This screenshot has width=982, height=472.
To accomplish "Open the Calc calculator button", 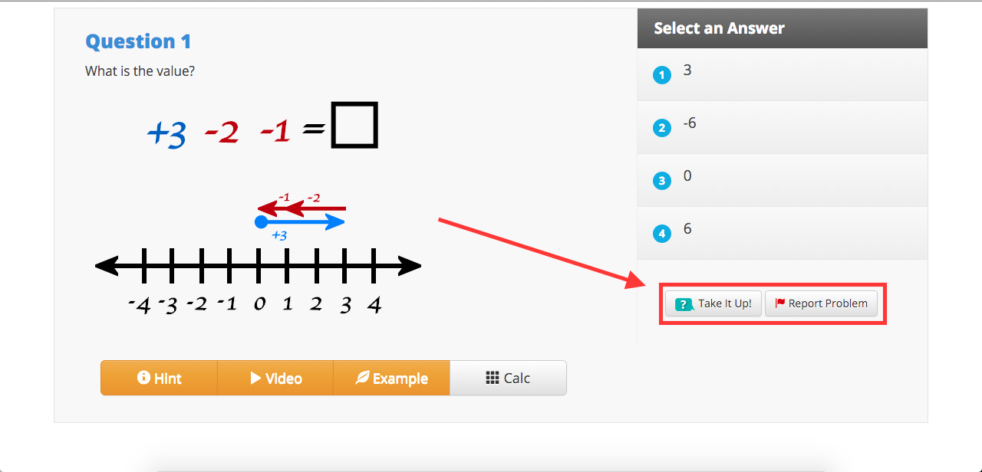I will pyautogui.click(x=508, y=378).
